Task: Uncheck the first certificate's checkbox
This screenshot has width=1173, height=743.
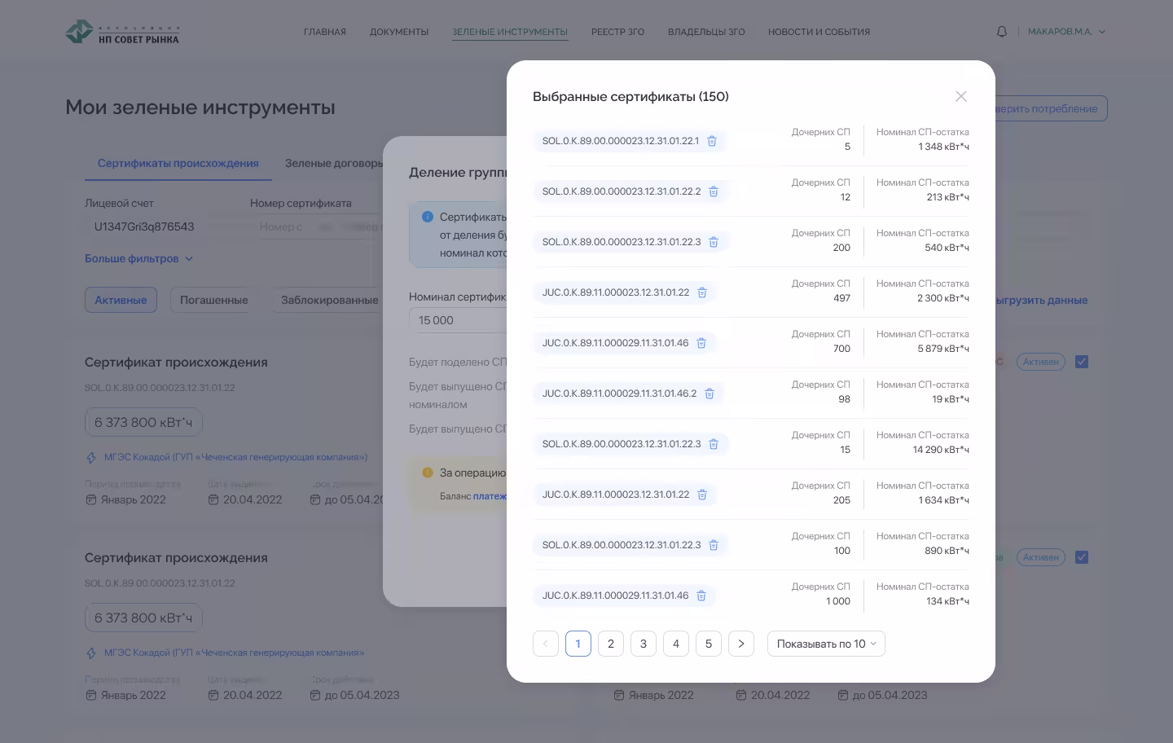Action: coord(1082,362)
